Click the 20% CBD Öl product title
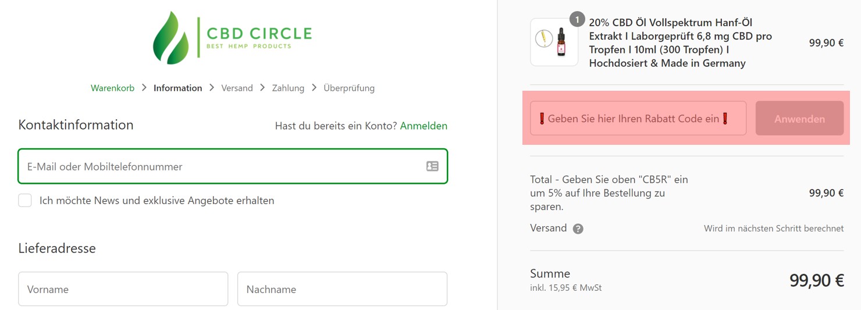This screenshot has width=861, height=310. [680, 42]
